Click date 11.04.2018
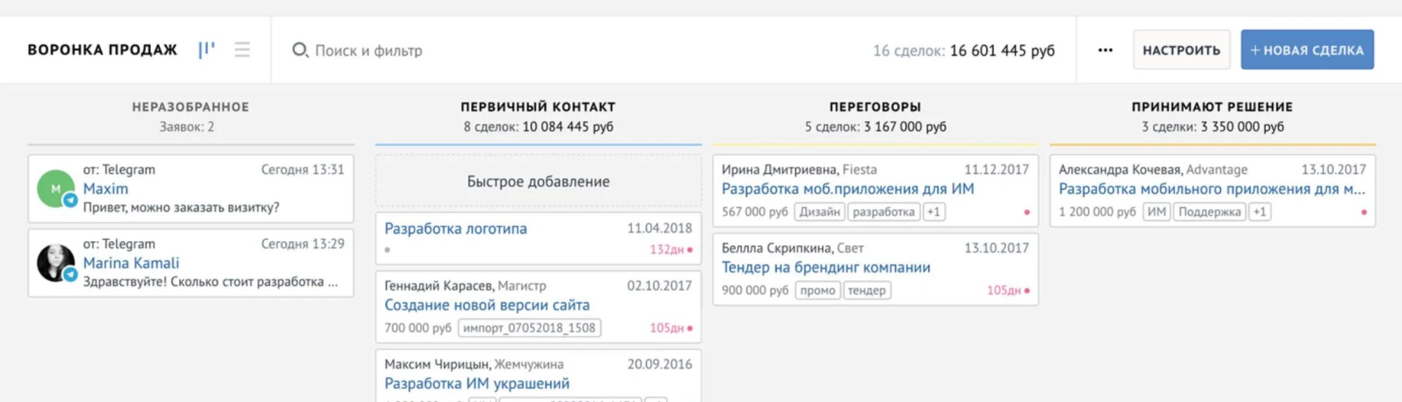 pyautogui.click(x=659, y=228)
